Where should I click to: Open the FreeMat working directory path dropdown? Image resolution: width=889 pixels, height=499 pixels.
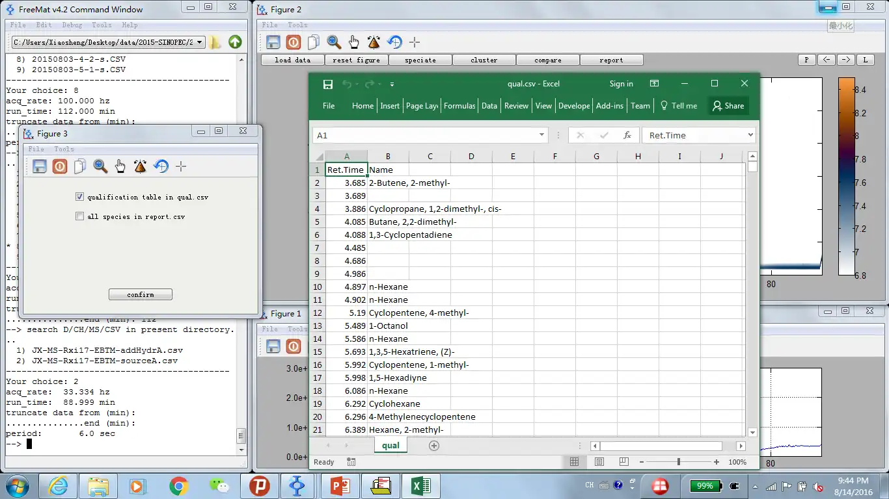tap(199, 42)
